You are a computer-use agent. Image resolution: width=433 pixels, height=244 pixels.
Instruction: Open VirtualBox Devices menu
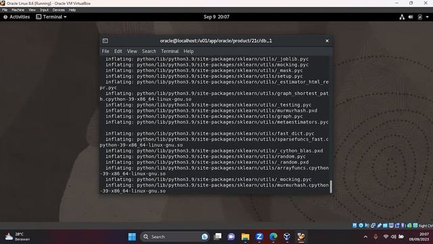coord(59,10)
